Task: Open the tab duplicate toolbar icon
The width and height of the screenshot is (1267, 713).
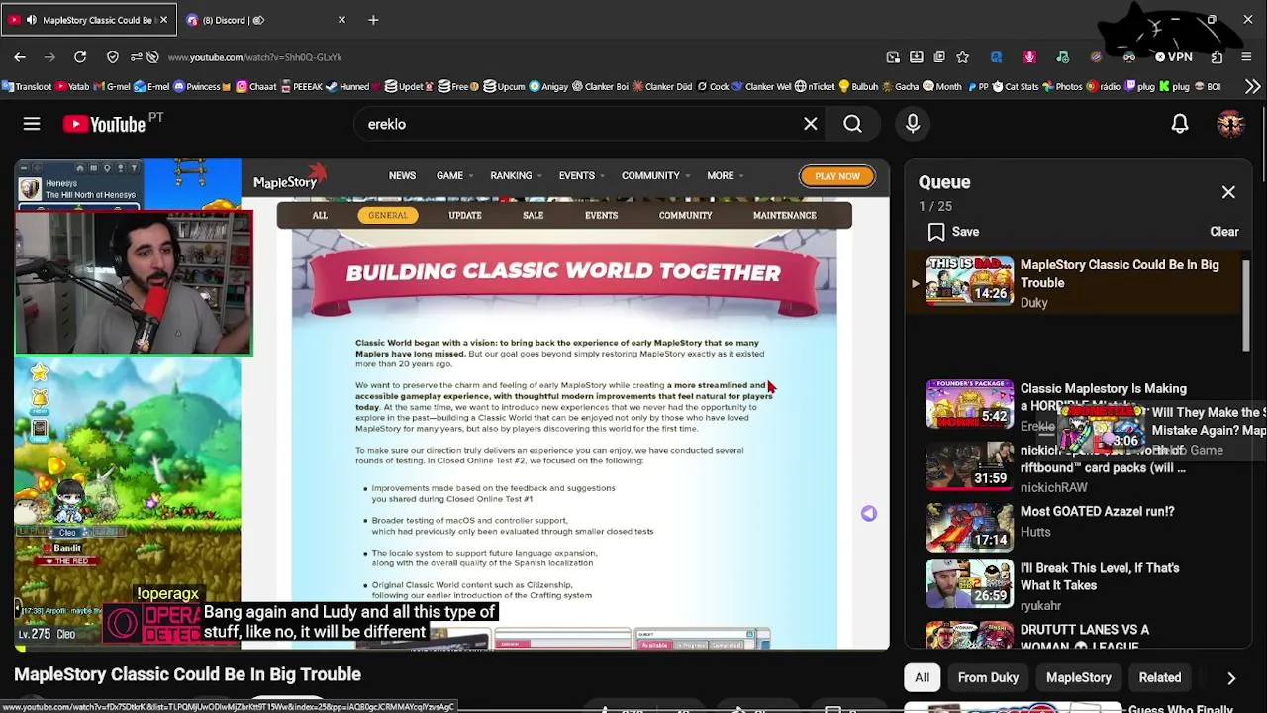Action: (939, 57)
